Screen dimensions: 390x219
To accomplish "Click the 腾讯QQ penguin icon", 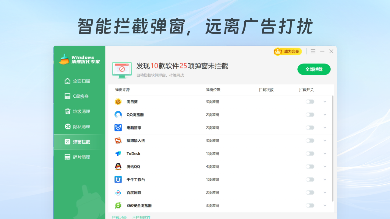I will [118, 166].
